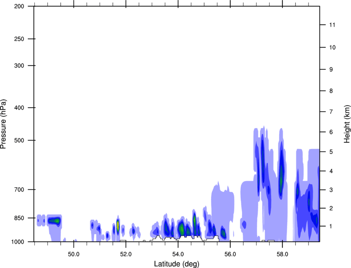The height and width of the screenshot is (268, 351).
Task: Pick the 2 km height label
Action: (331, 208)
